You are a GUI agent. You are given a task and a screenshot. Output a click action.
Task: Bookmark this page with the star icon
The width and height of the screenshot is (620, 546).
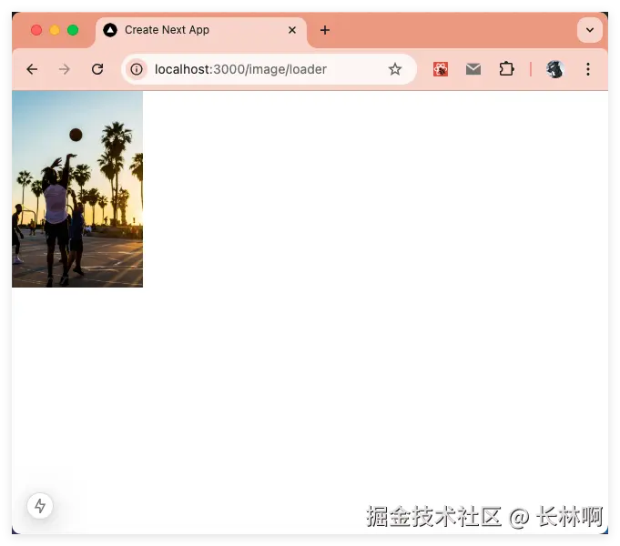[394, 69]
